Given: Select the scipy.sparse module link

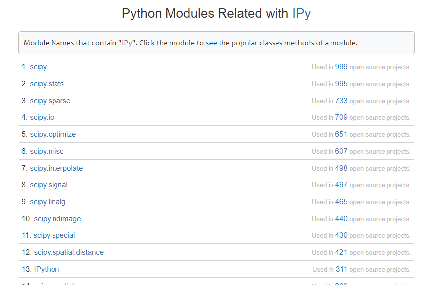Looking at the screenshot, I should tap(50, 101).
